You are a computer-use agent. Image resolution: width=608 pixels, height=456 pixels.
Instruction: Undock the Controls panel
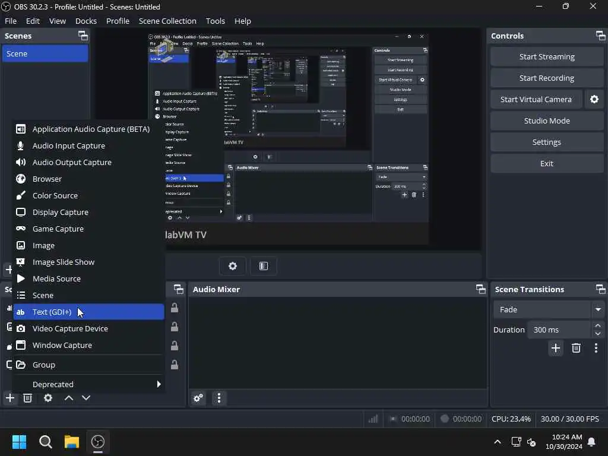[x=601, y=36]
